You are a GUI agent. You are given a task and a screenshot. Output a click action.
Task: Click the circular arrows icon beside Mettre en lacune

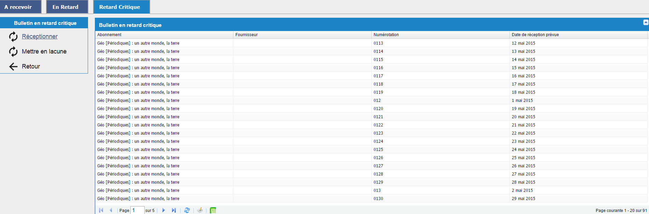tap(13, 51)
